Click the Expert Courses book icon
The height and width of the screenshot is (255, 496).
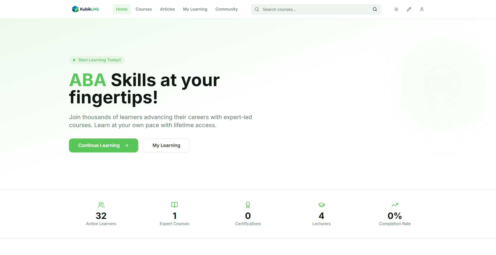tap(175, 205)
